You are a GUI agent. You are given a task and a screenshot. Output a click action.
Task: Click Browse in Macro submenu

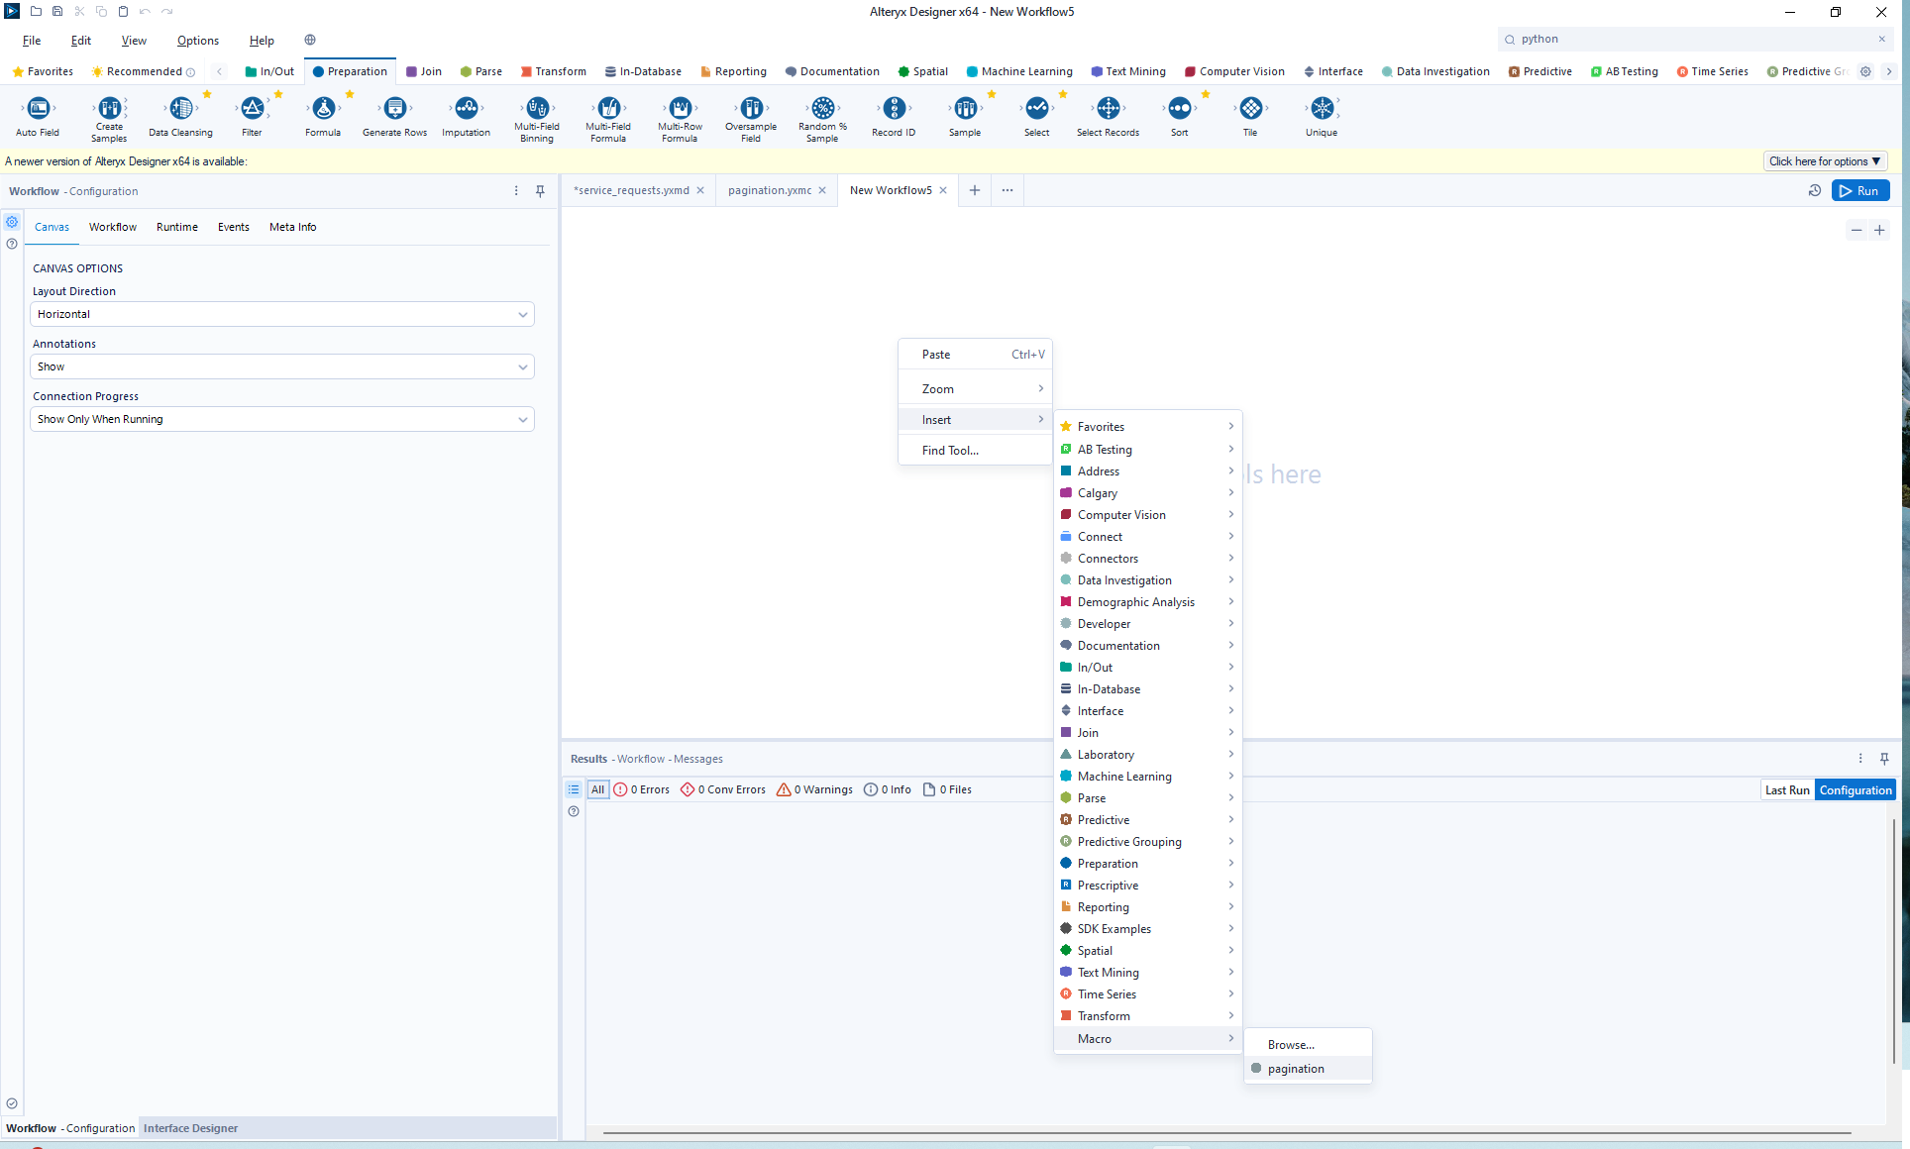[1291, 1044]
